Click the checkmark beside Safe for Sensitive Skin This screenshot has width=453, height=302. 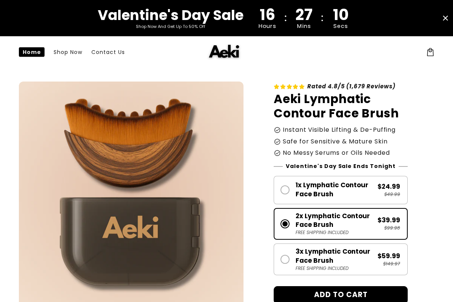point(277,142)
